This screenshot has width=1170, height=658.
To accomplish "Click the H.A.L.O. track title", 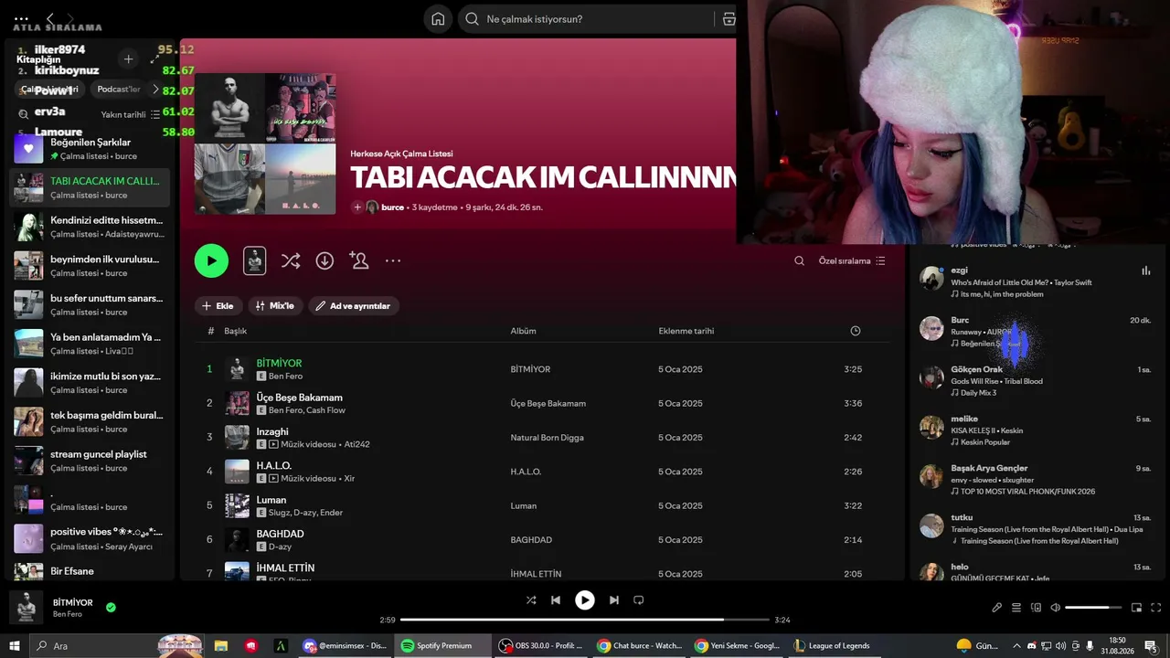I will click(x=274, y=466).
